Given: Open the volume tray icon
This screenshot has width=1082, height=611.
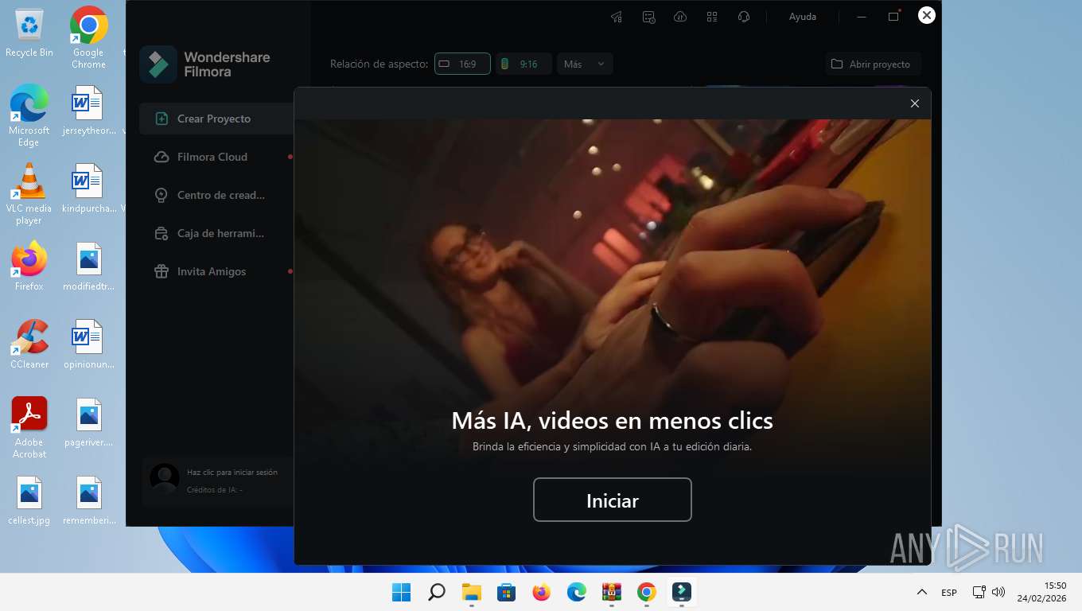Looking at the screenshot, I should pyautogui.click(x=998, y=592).
